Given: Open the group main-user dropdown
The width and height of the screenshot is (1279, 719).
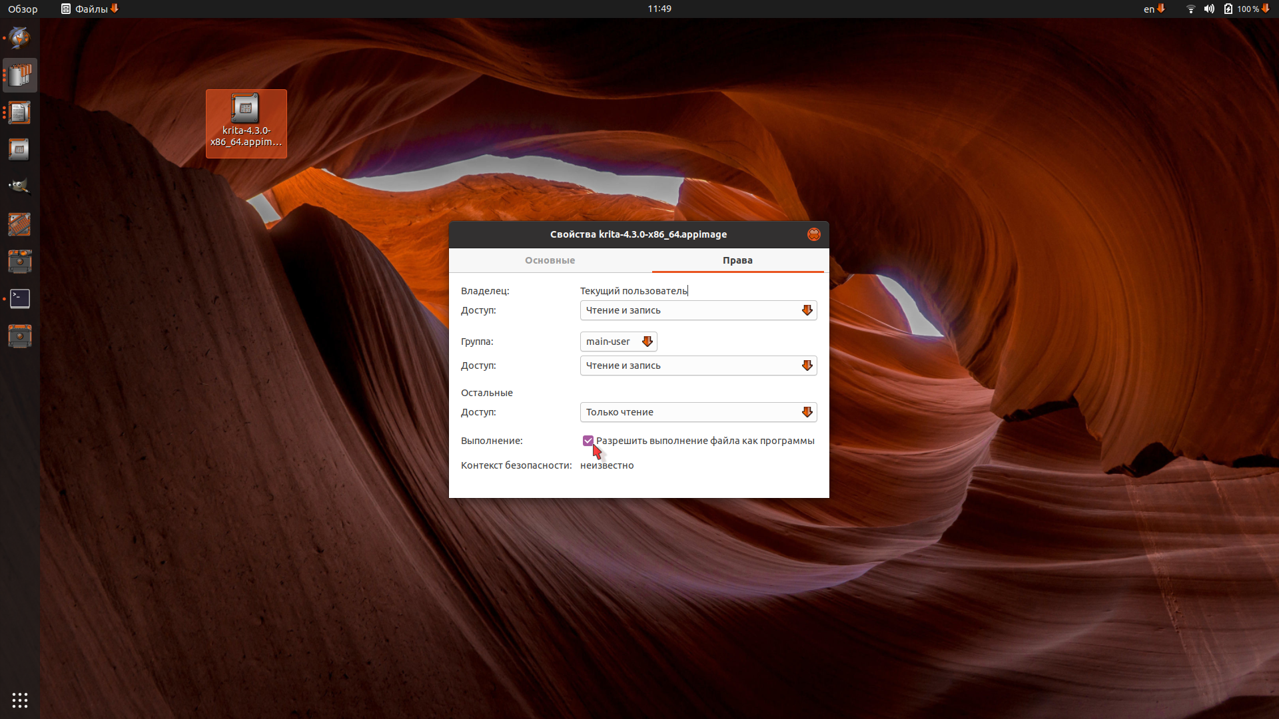Looking at the screenshot, I should coord(618,342).
